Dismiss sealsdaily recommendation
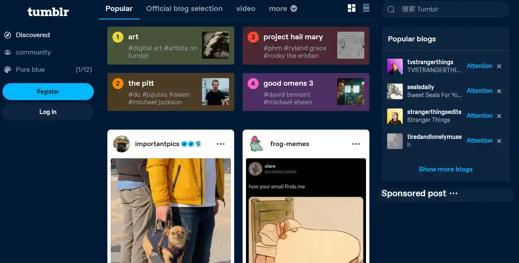This screenshot has width=519, height=263. 499,91
